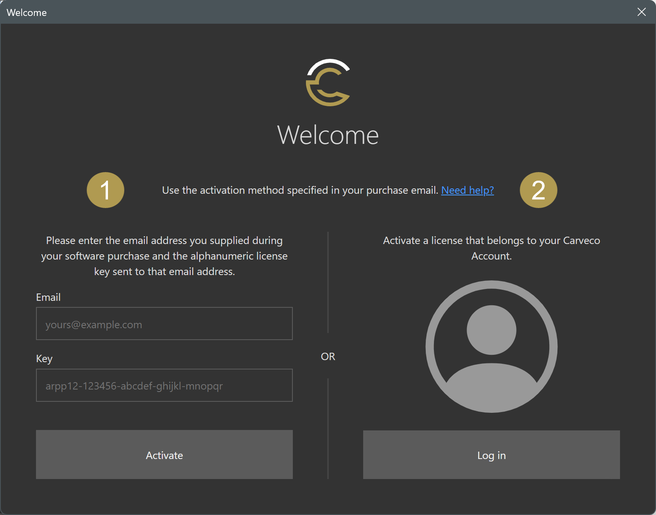Click the Activate button
Viewport: 656px width, 515px height.
(164, 455)
